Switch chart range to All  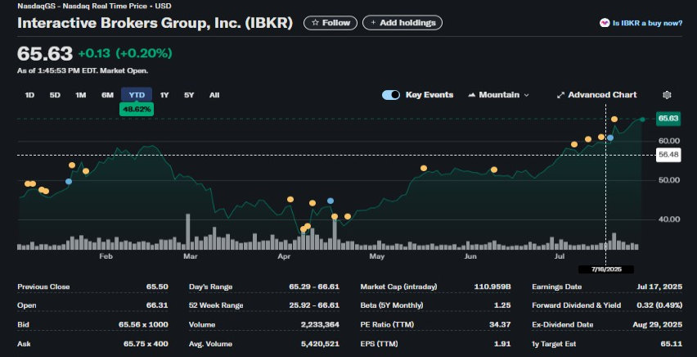pyautogui.click(x=214, y=95)
